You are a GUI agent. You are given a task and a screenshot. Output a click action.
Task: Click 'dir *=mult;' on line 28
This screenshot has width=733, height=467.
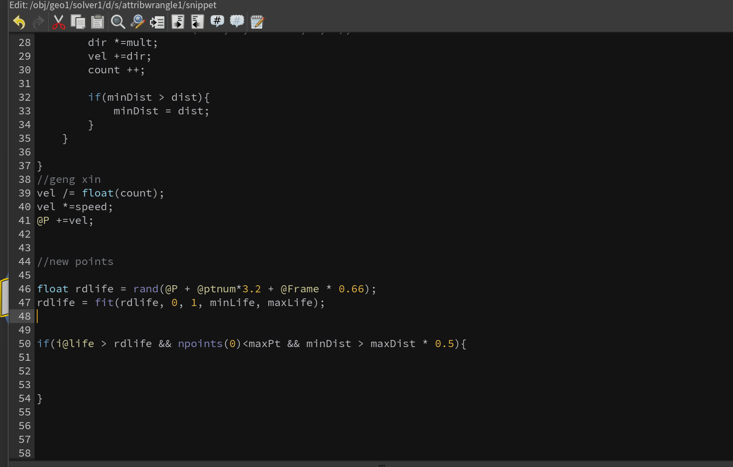click(123, 42)
